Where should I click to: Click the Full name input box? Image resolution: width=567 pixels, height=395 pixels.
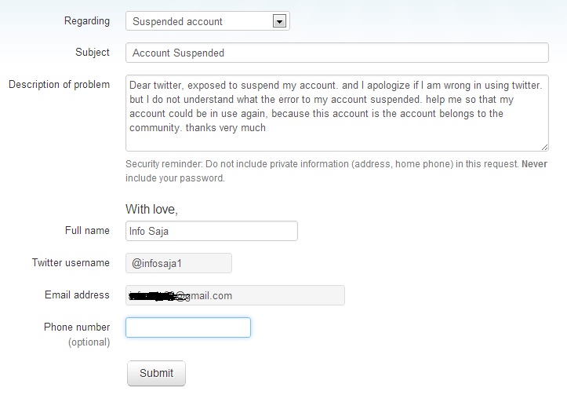coord(212,231)
